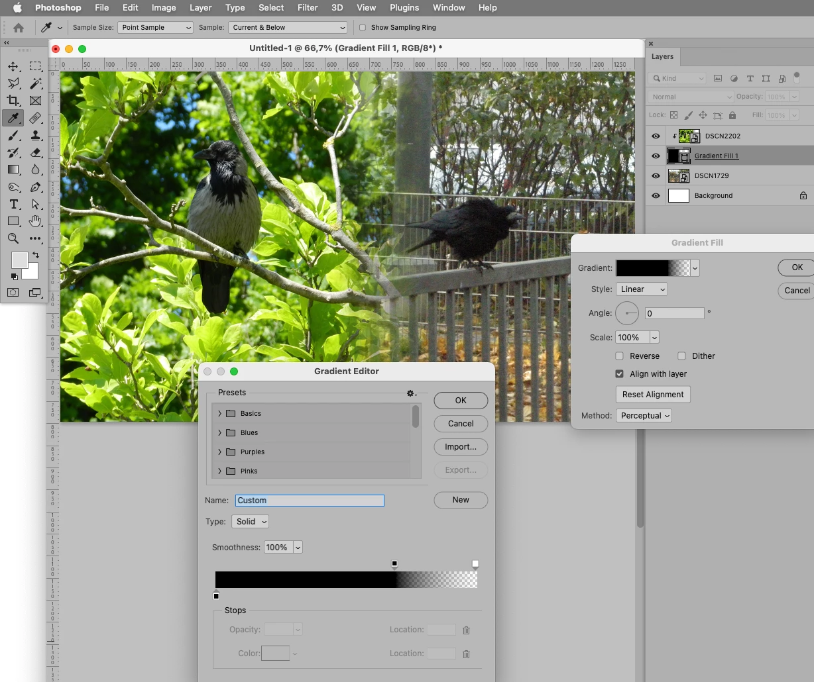Select the Zoom magnifier tool
Screen dimensions: 814x682
coord(13,238)
